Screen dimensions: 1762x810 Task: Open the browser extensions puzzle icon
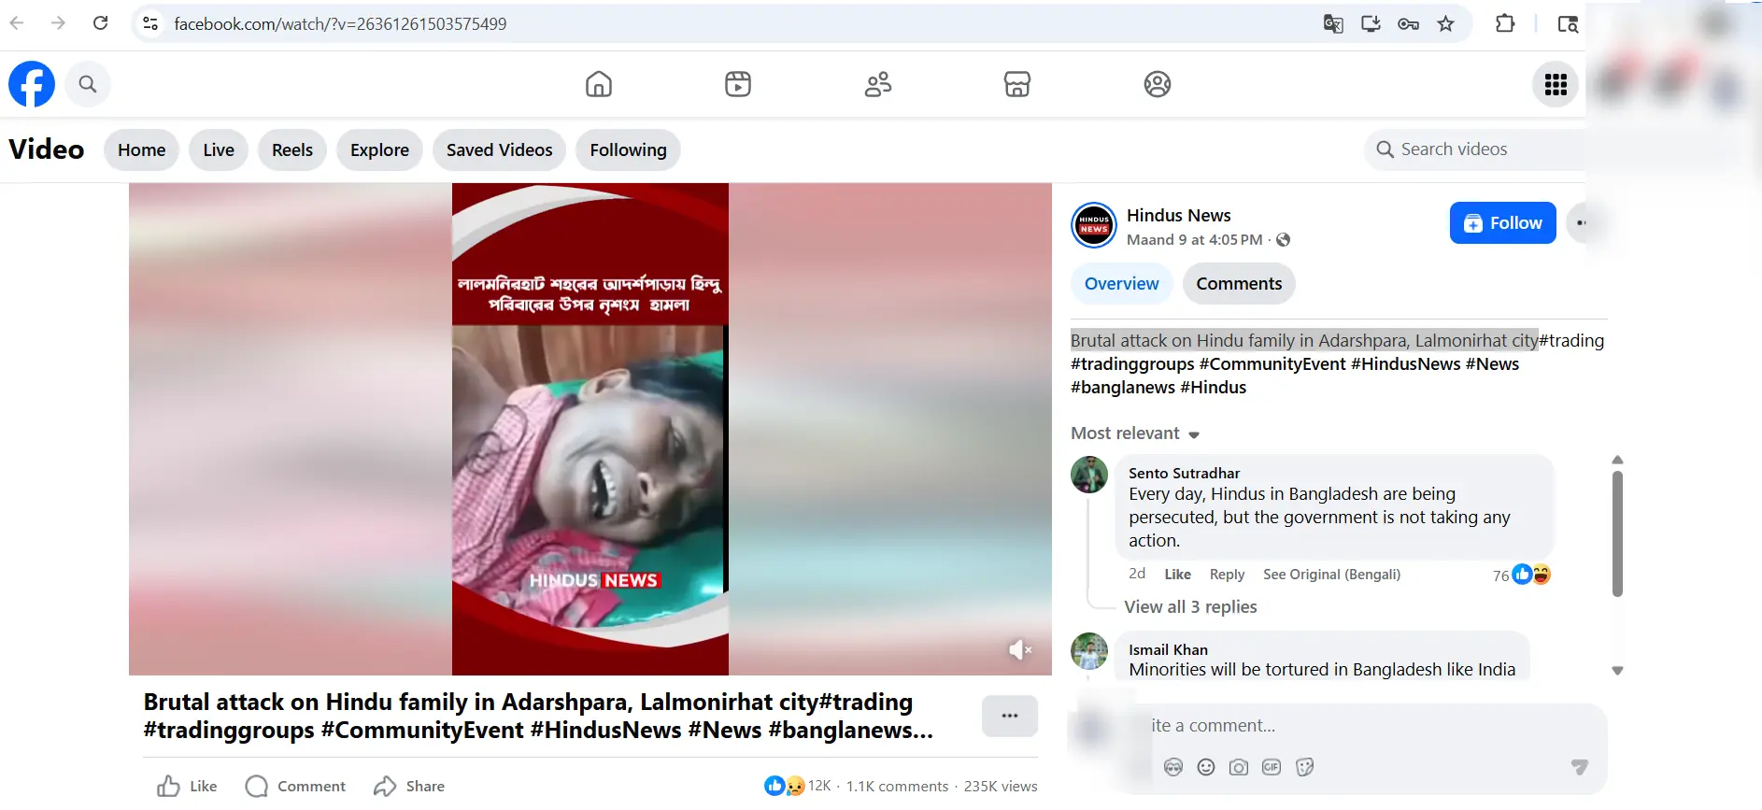pyautogui.click(x=1505, y=24)
